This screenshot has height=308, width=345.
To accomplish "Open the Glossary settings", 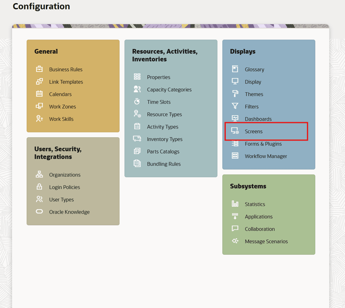I will [x=254, y=69].
